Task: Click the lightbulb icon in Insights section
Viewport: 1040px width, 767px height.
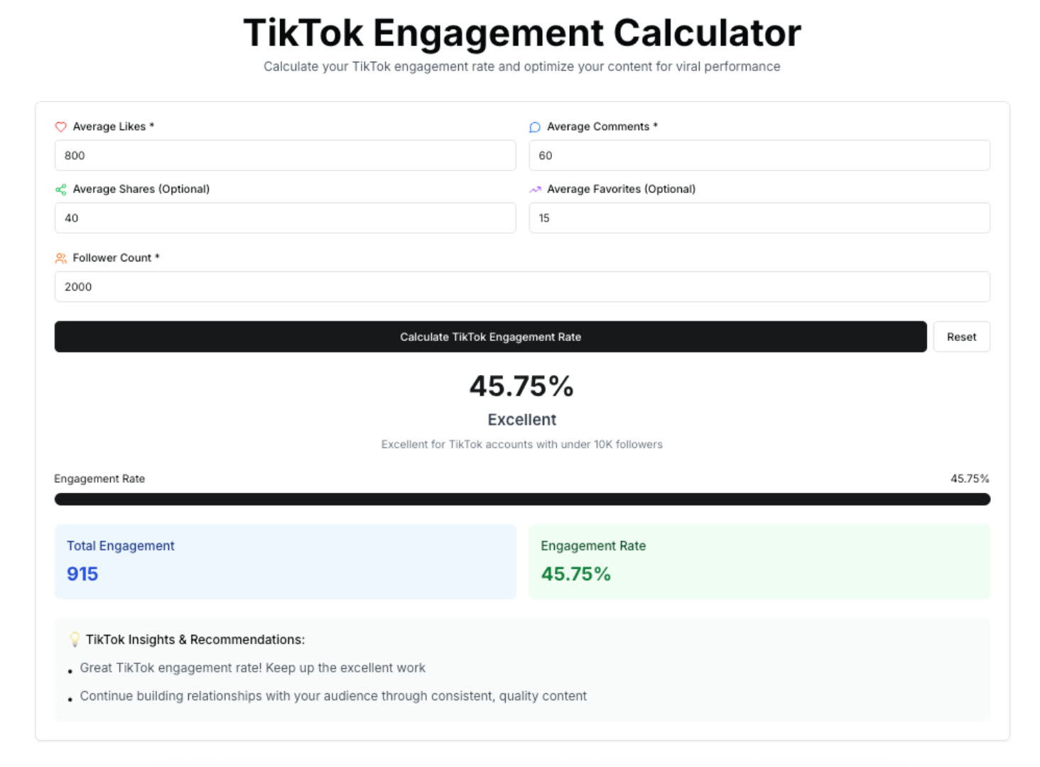Action: click(x=74, y=639)
